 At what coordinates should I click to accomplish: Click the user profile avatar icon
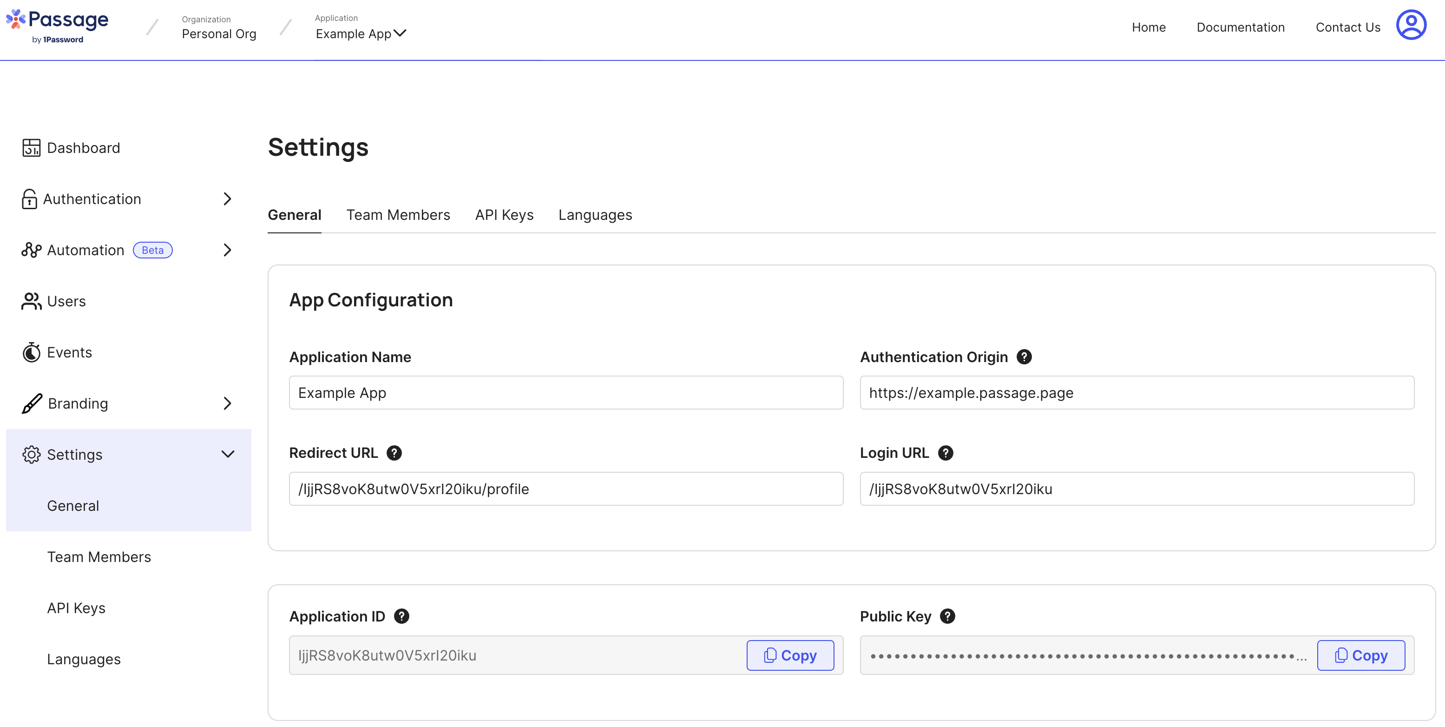pyautogui.click(x=1411, y=26)
